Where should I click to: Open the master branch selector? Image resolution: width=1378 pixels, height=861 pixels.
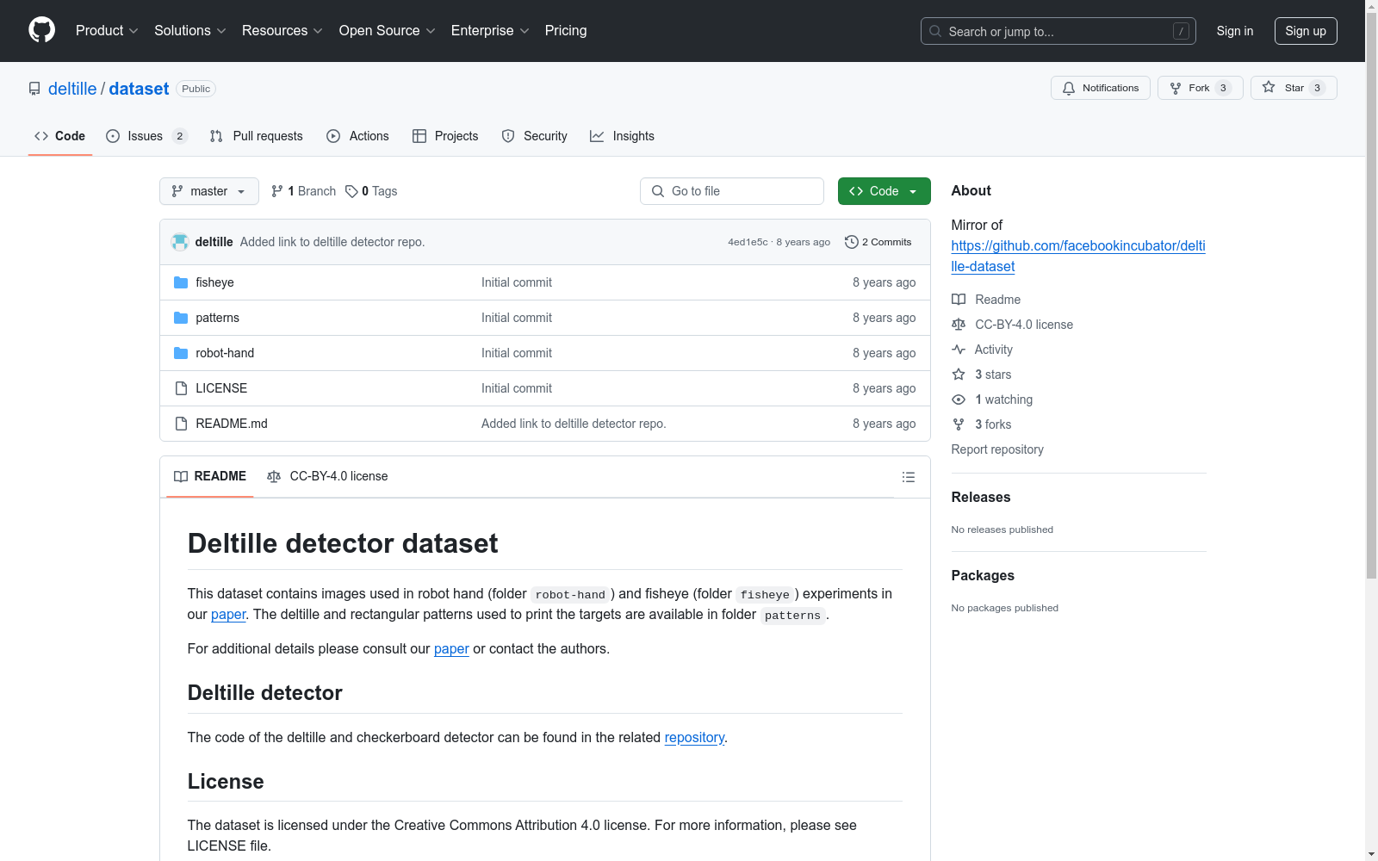(208, 191)
